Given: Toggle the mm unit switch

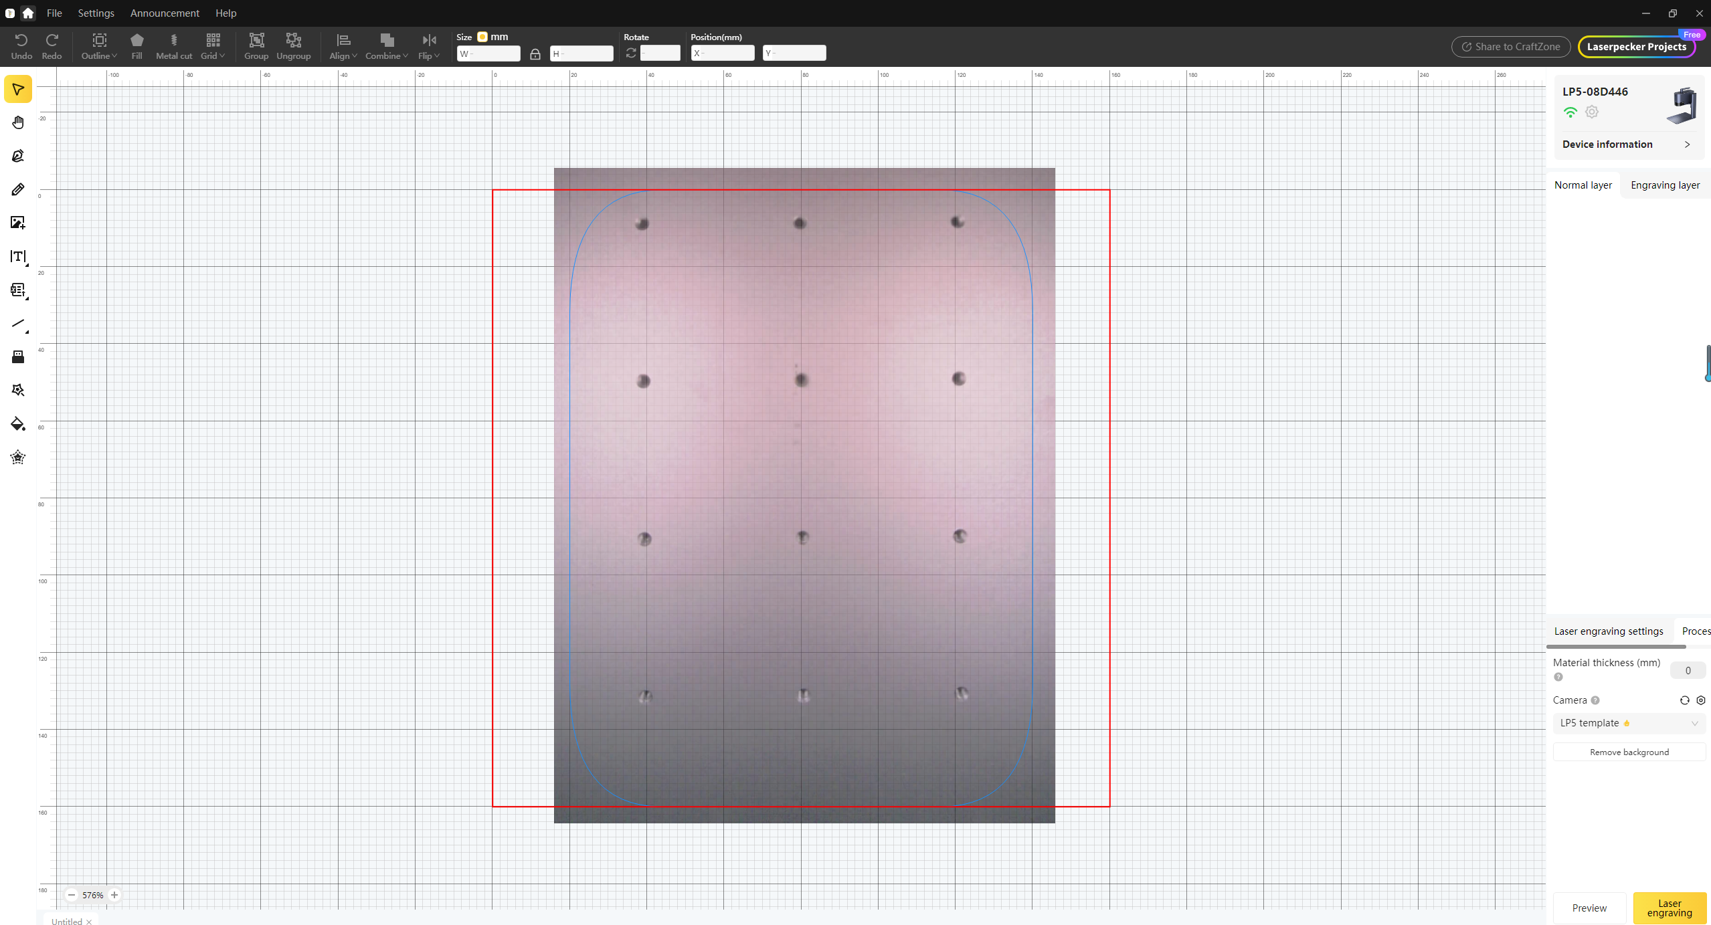Looking at the screenshot, I should click(x=482, y=37).
